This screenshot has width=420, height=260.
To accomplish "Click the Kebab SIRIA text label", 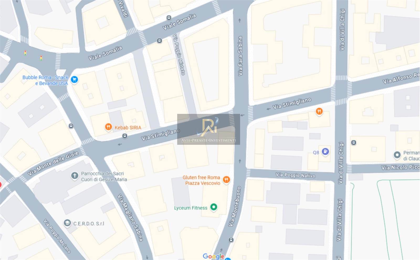I will tap(128, 128).
